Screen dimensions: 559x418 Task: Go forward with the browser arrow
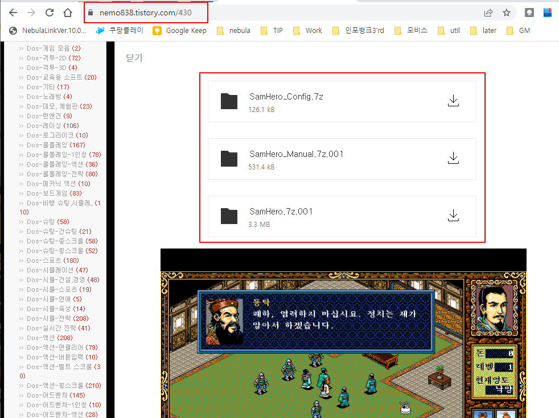point(31,13)
